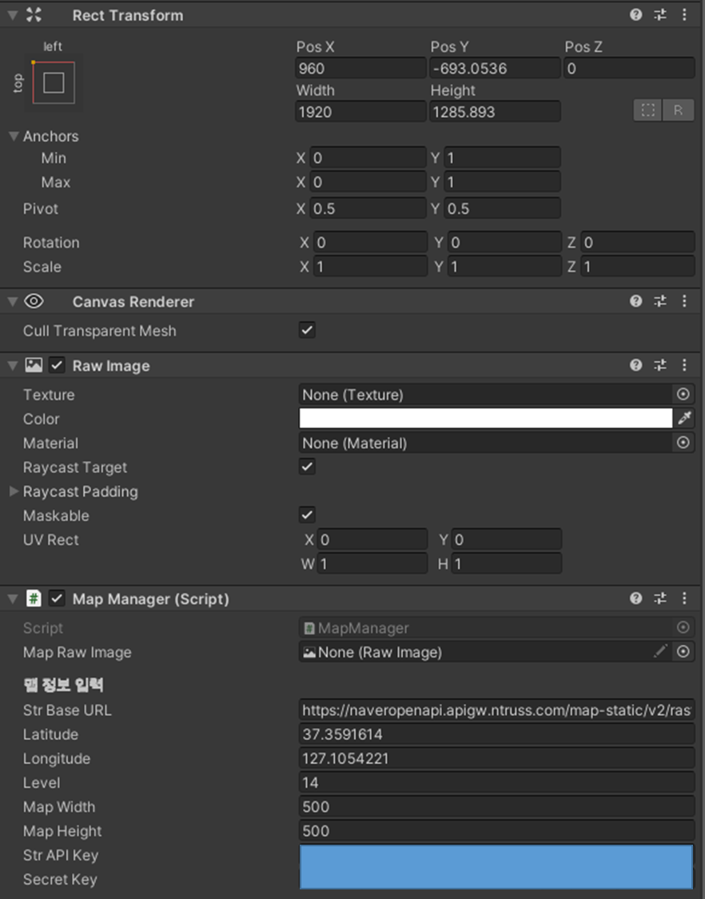Click the Width field
Screen dimensions: 705x899
coord(360,112)
